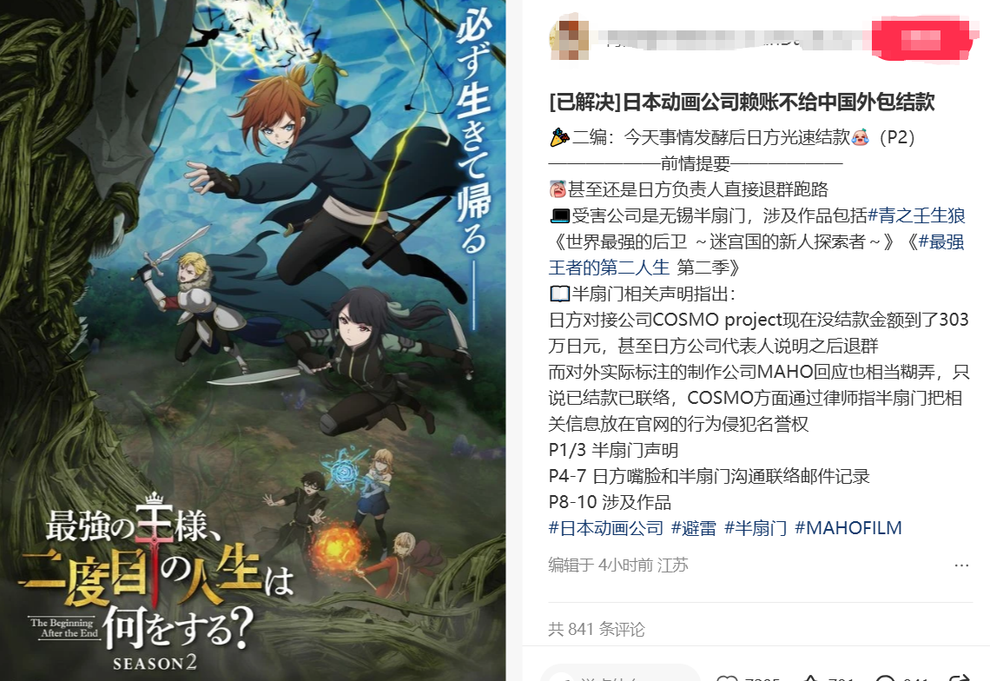Click the favorite star icon
Viewport: 990px width, 681px height.
coord(811,678)
